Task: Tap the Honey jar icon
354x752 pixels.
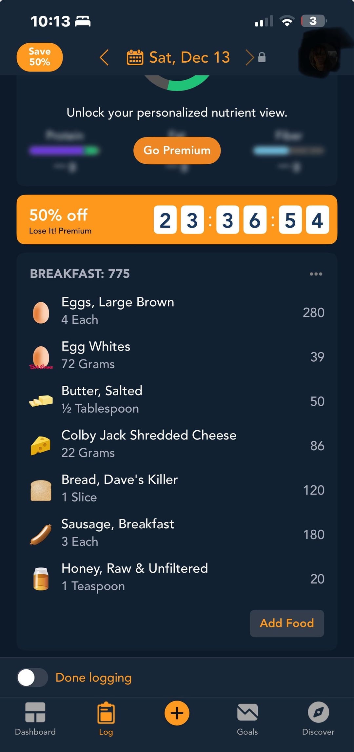Action: click(41, 579)
